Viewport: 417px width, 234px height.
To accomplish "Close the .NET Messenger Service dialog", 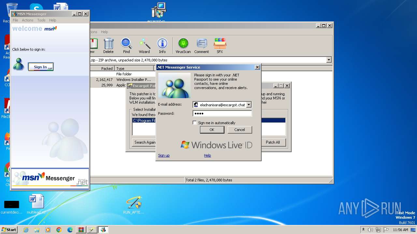I will click(x=257, y=67).
